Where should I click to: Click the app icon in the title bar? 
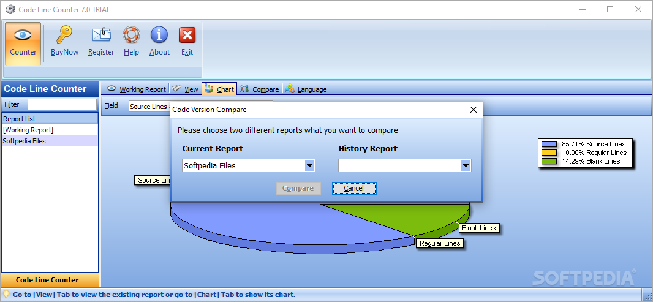(x=10, y=9)
